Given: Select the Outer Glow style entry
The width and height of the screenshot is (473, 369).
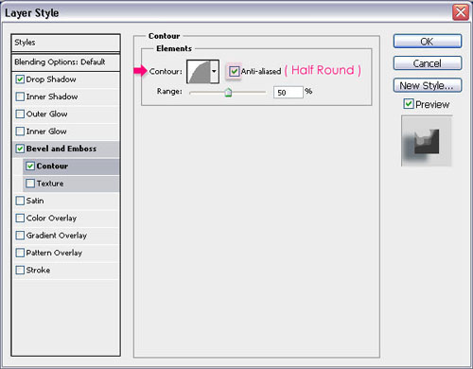Looking at the screenshot, I should pyautogui.click(x=66, y=114).
